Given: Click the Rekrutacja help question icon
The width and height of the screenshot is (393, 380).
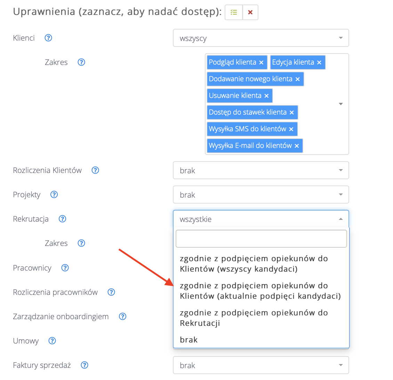Looking at the screenshot, I should click(62, 219).
